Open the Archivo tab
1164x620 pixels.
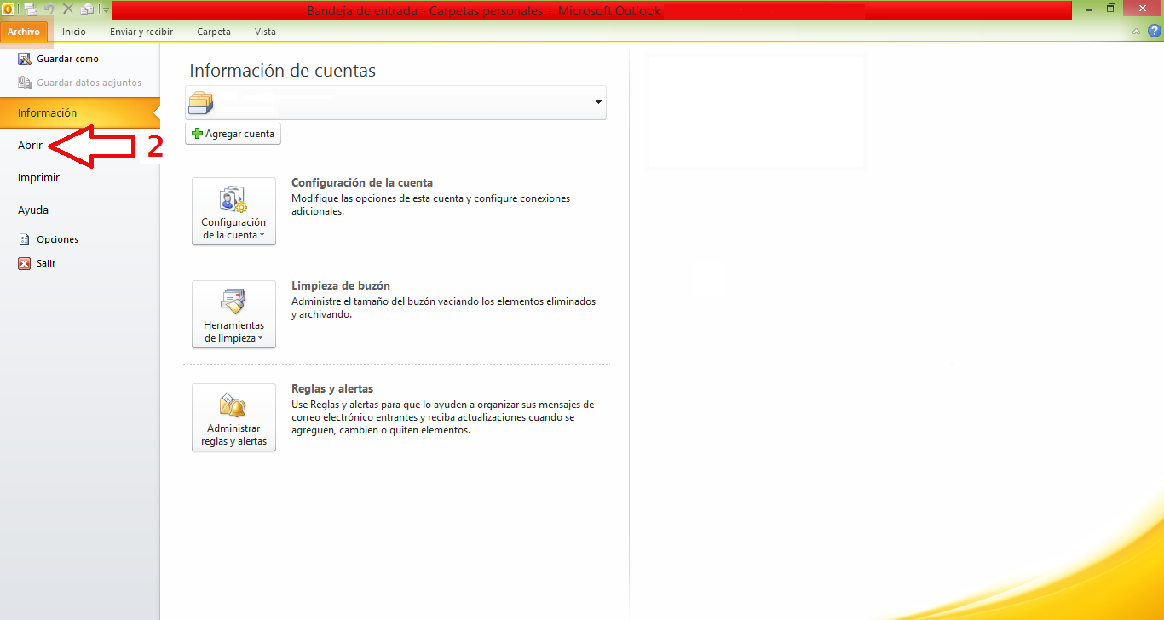point(23,32)
